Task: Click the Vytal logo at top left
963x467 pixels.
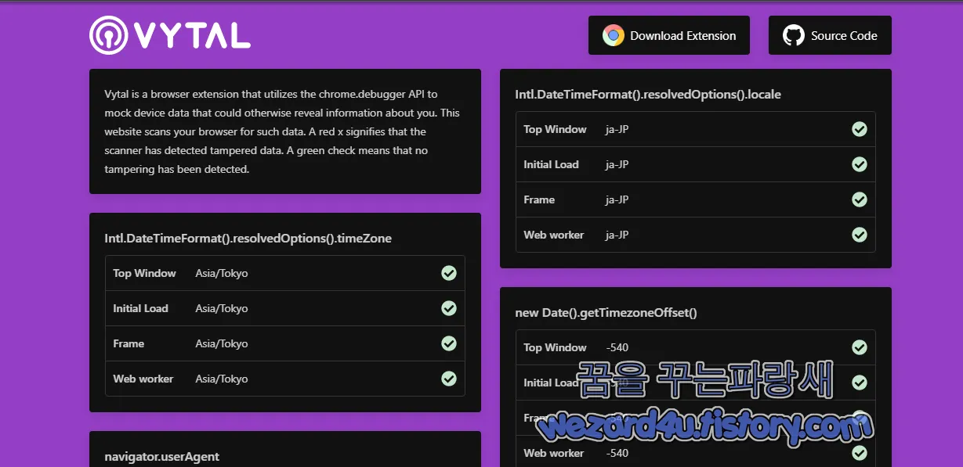Action: click(170, 35)
